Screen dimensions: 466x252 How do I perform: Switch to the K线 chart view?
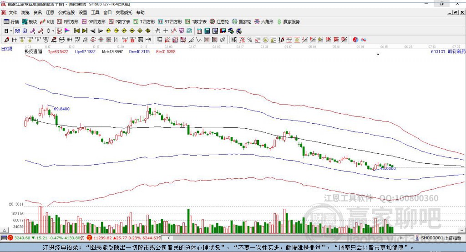click(x=47, y=22)
